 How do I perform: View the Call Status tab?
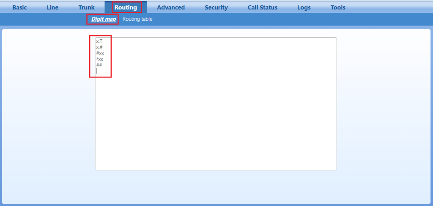pyautogui.click(x=263, y=7)
